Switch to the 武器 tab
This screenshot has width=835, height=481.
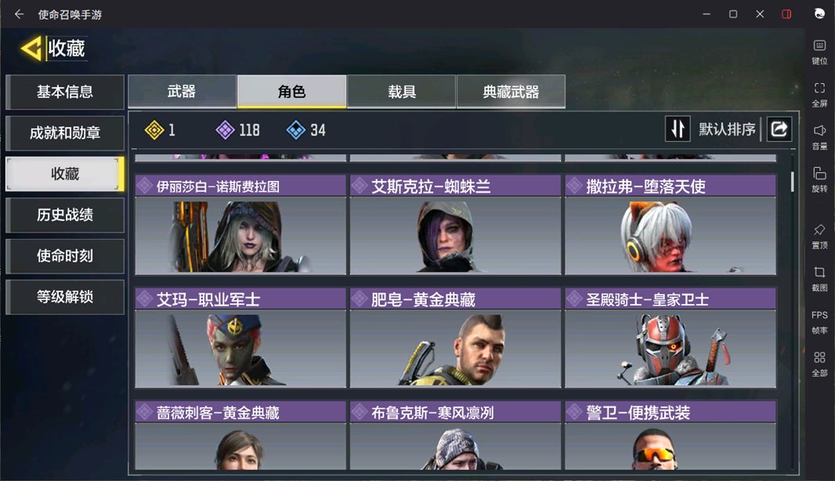click(x=182, y=92)
